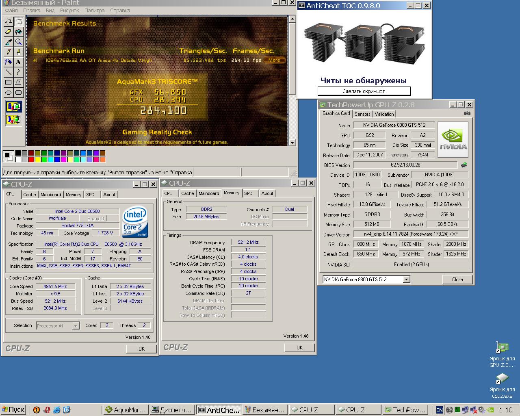Select the rectangular selection tool in Paint
The width and height of the screenshot is (520, 416).
(18, 22)
